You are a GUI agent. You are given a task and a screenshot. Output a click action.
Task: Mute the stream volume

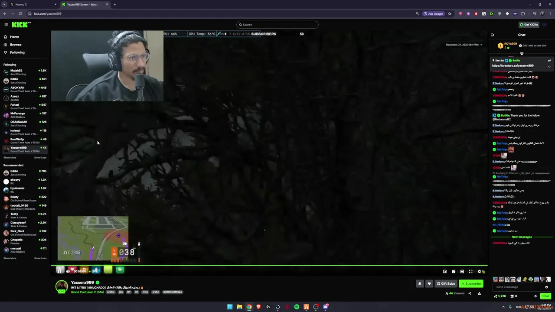(x=68, y=271)
